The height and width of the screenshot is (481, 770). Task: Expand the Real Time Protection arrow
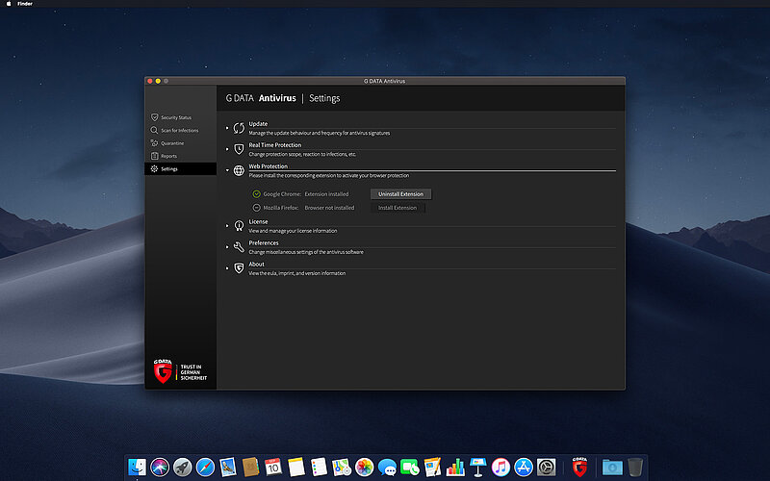click(228, 149)
